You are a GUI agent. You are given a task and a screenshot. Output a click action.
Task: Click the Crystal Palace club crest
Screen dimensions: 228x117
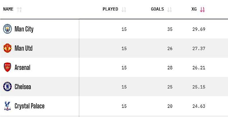pos(7,106)
